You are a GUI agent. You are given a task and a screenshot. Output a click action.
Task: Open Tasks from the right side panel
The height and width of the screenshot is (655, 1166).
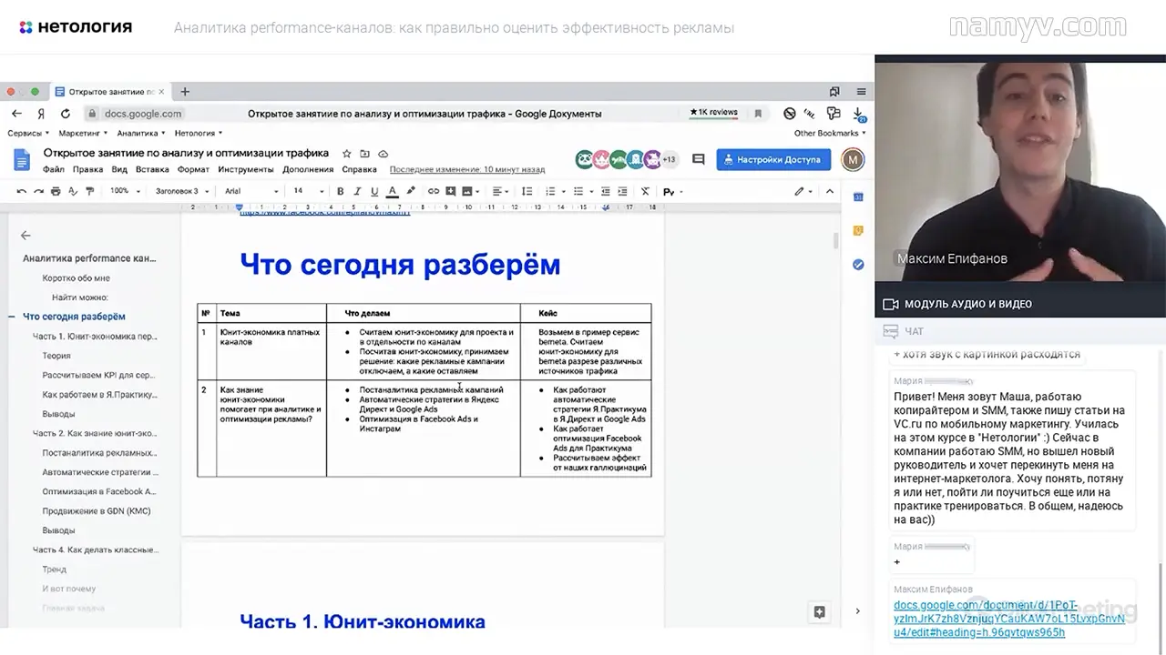pyautogui.click(x=857, y=264)
